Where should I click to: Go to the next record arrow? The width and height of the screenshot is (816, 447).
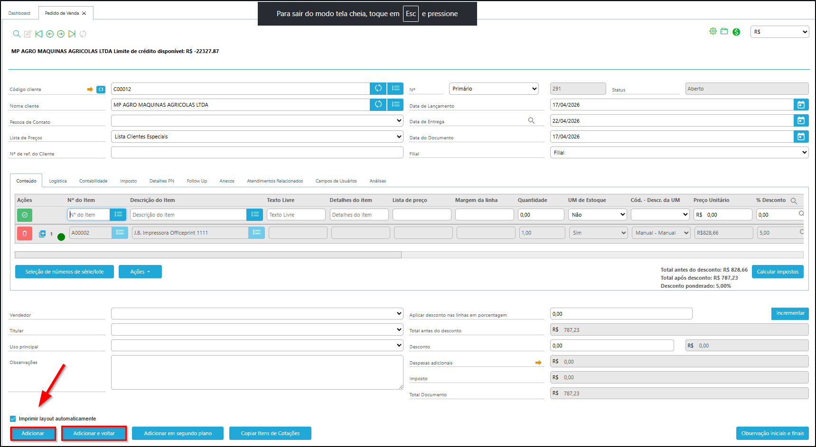[61, 34]
